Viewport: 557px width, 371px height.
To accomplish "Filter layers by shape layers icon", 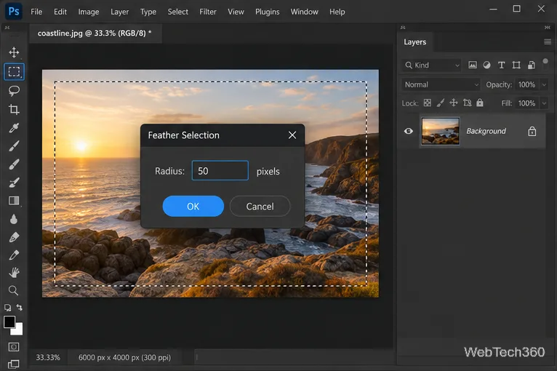I will coord(516,65).
